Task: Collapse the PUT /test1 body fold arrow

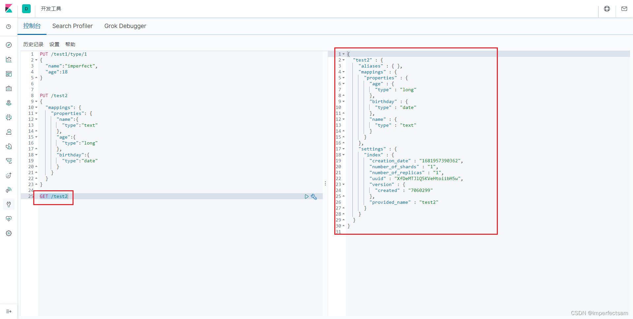Action: 36,60
